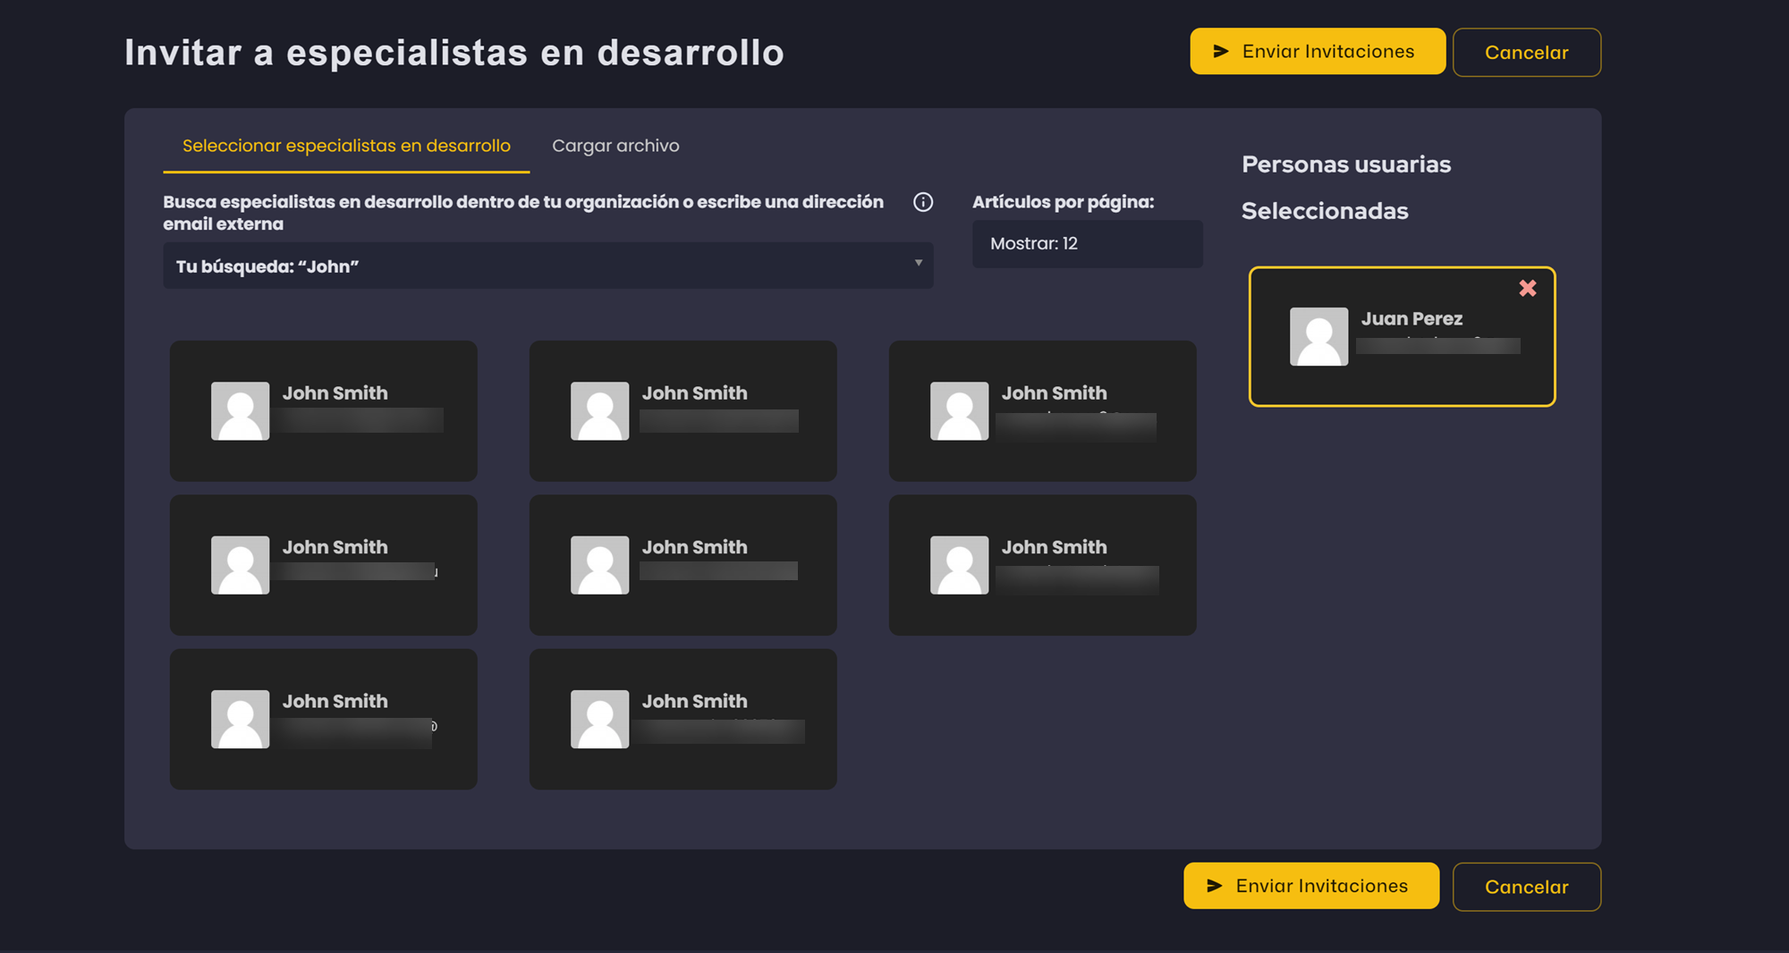This screenshot has width=1789, height=953.
Task: Click the search field showing Tu búsqueda: "John"
Action: pos(547,266)
